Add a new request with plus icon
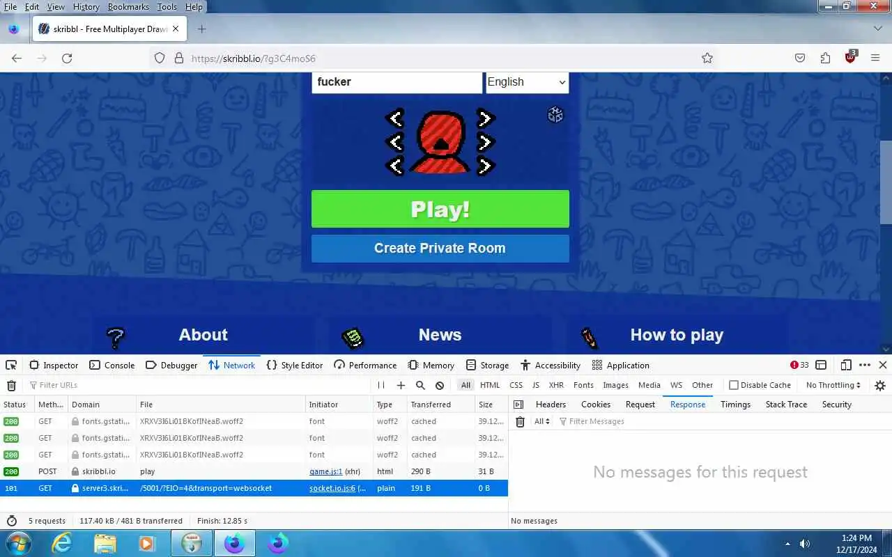Viewport: 892px width, 557px height. point(401,385)
